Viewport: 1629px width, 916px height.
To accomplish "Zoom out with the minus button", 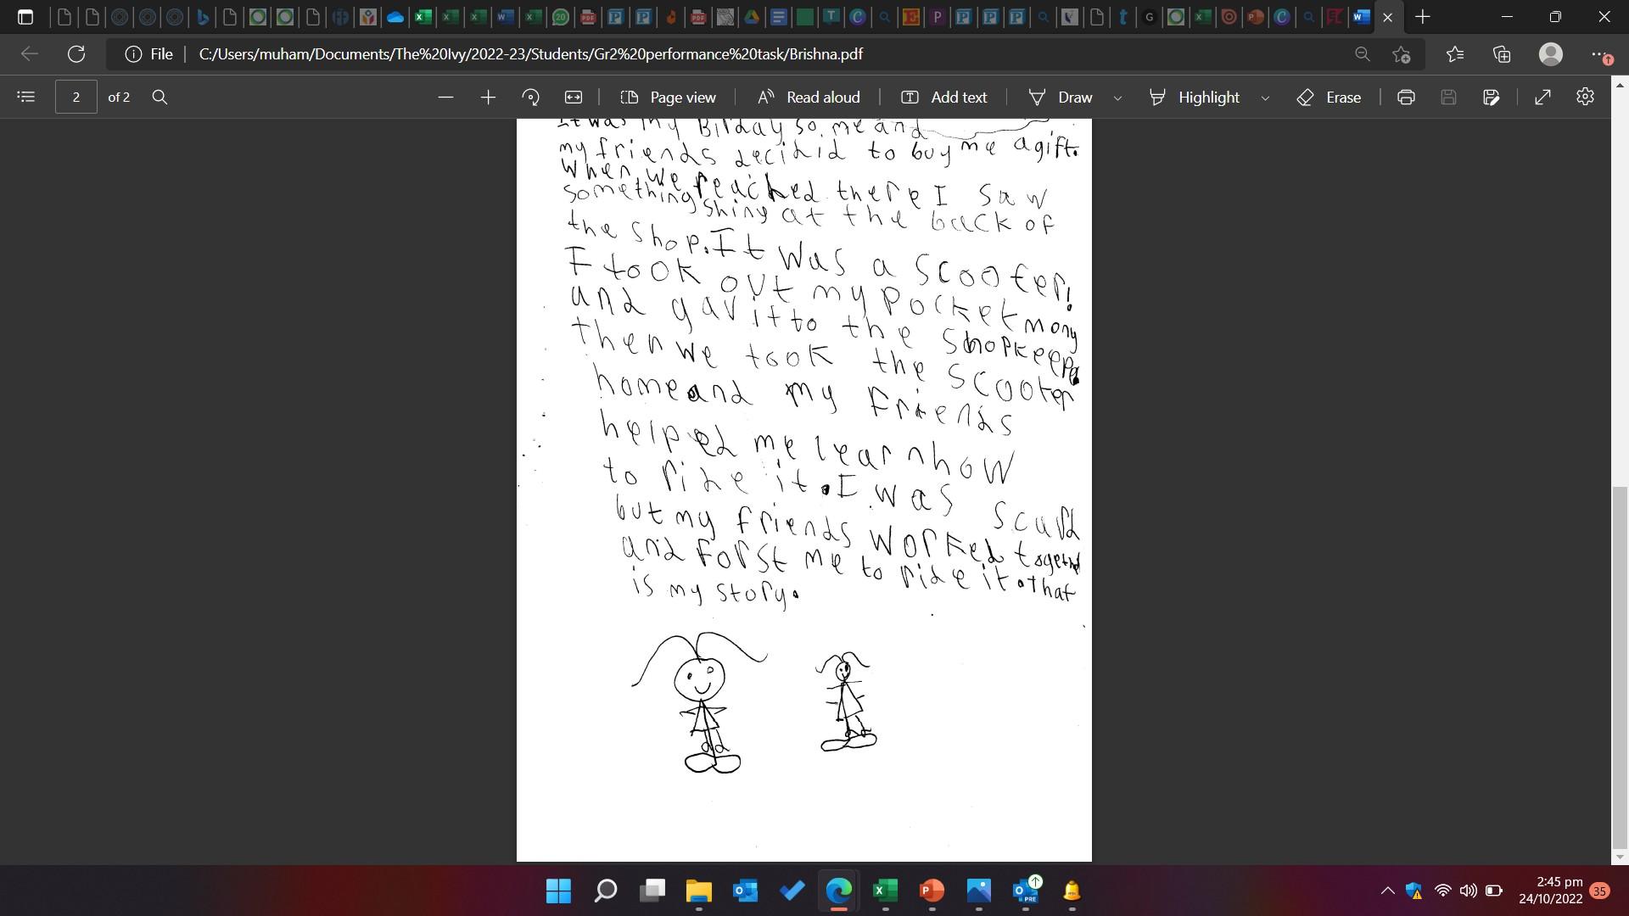I will click(x=445, y=97).
